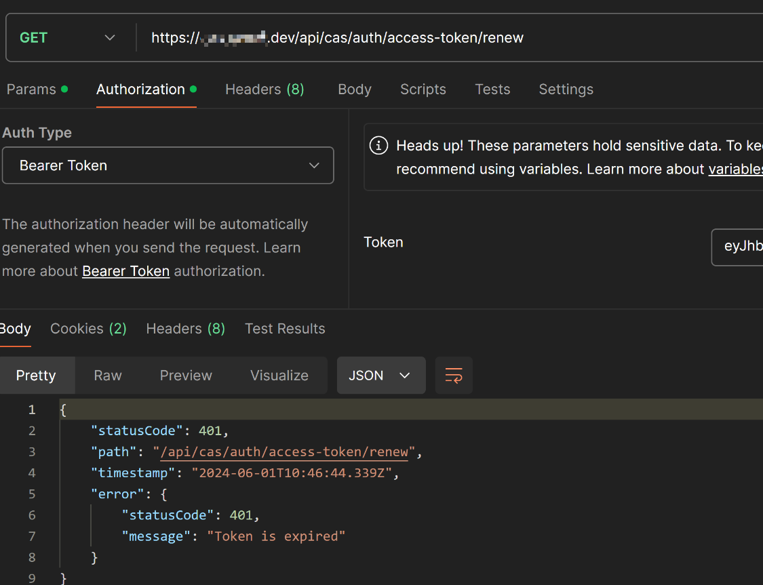Click the "Token is expired" message text
This screenshot has width=763, height=585.
pyautogui.click(x=277, y=536)
